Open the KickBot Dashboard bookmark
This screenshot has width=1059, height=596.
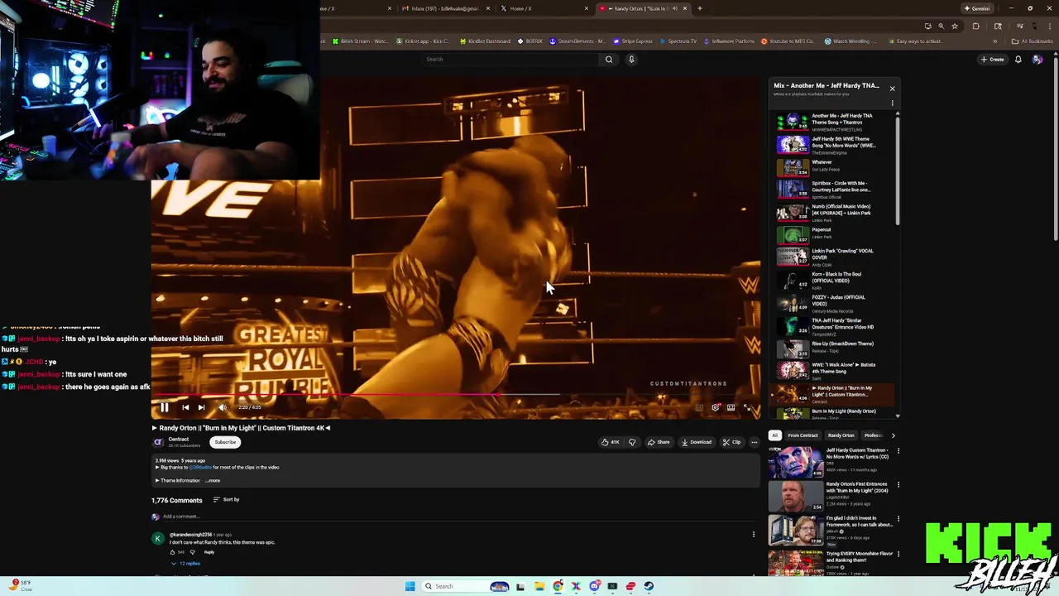(485, 41)
